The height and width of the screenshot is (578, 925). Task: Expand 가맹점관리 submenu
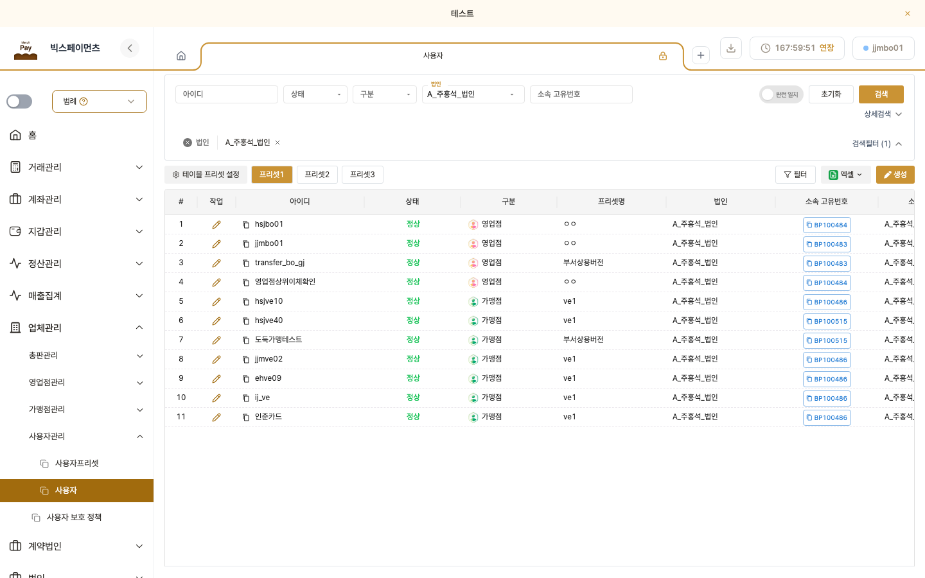click(x=77, y=409)
